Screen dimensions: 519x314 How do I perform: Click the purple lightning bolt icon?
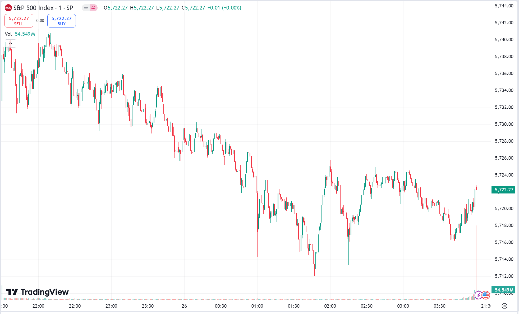(478, 295)
